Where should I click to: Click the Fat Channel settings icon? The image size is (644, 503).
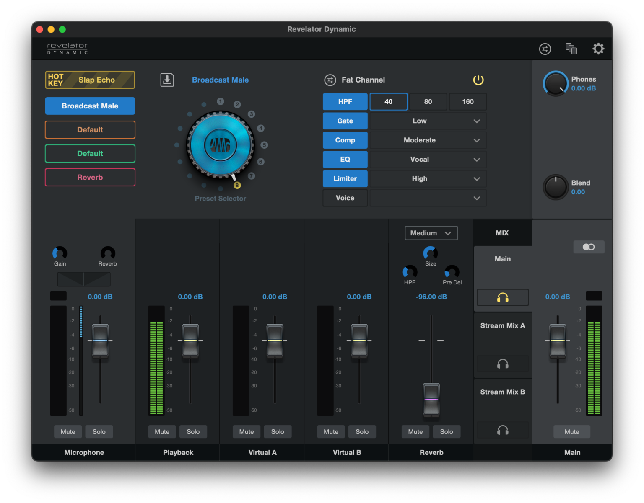[x=330, y=80]
